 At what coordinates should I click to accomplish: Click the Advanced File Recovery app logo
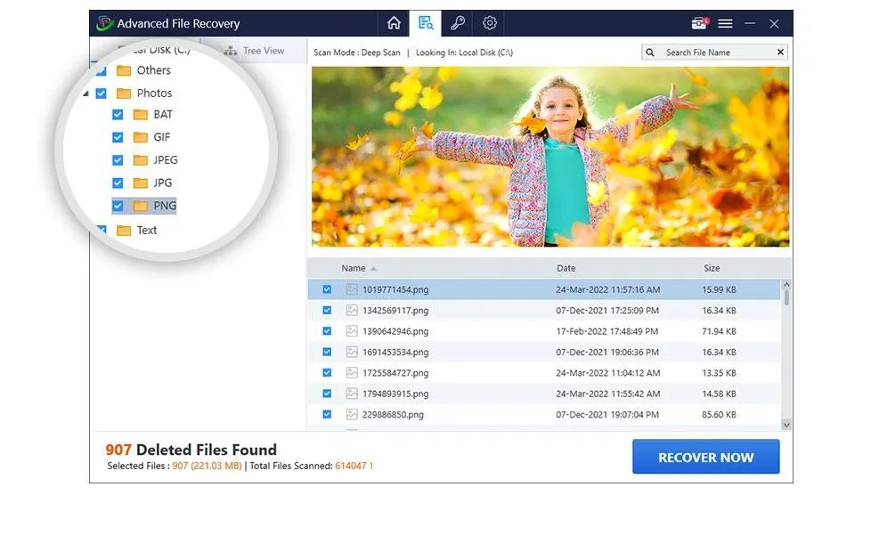(104, 23)
